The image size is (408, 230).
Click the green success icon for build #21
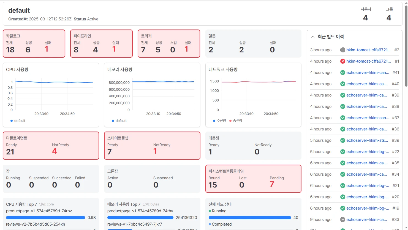click(343, 186)
